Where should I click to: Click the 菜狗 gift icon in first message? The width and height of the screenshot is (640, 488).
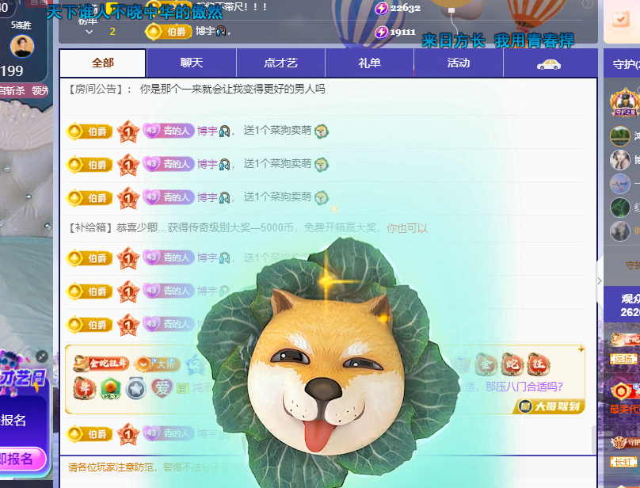322,131
